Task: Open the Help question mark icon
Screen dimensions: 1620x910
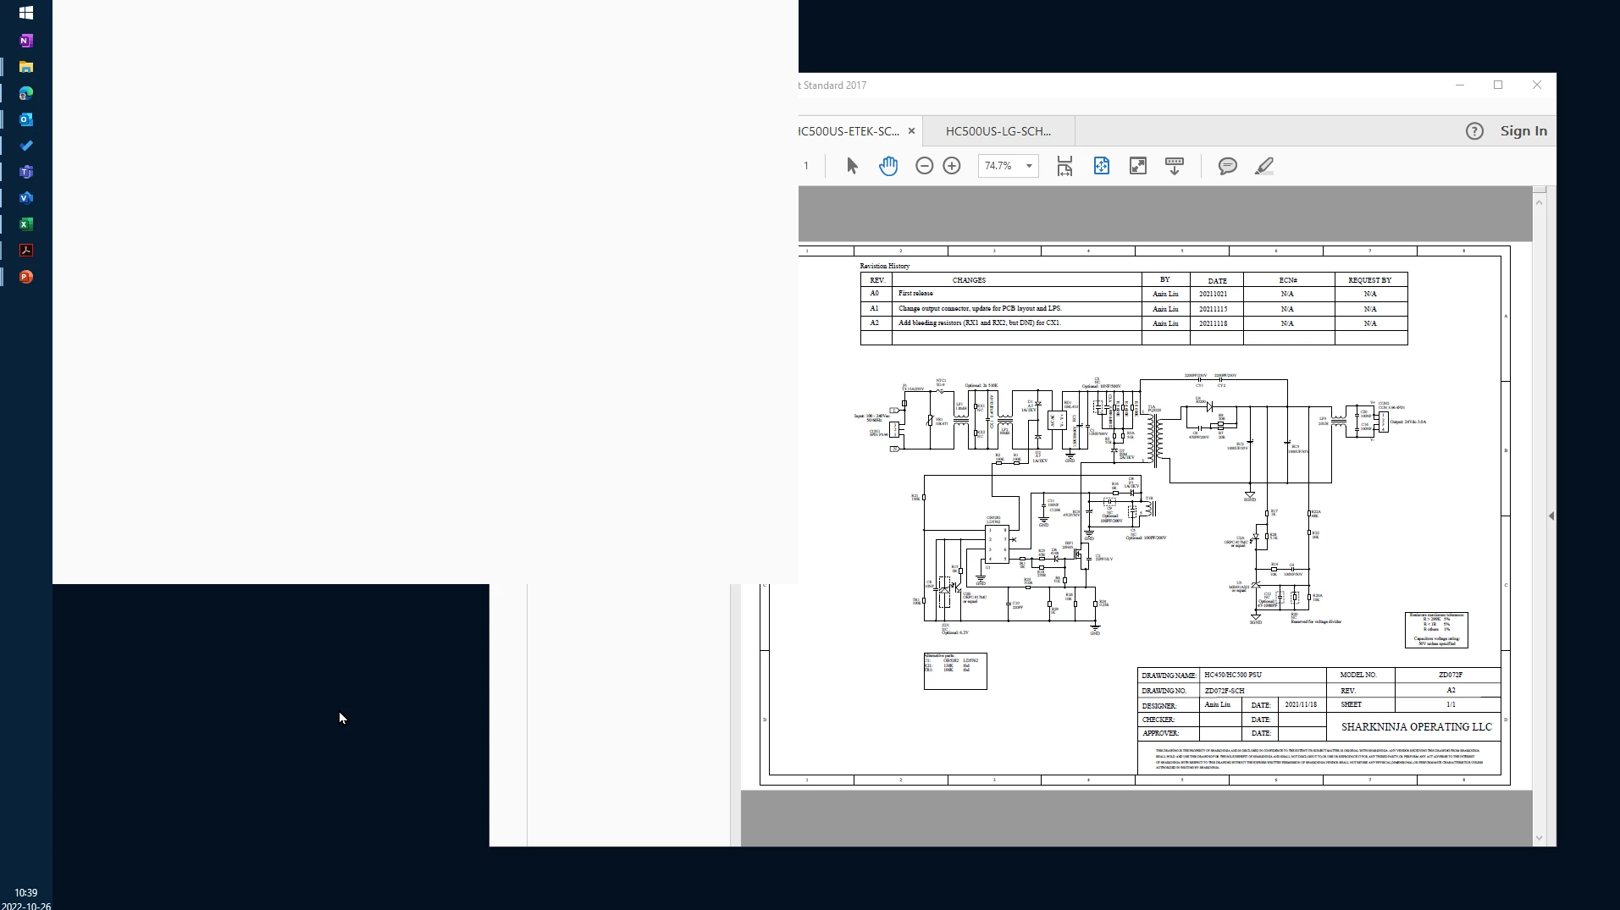Action: [1474, 131]
